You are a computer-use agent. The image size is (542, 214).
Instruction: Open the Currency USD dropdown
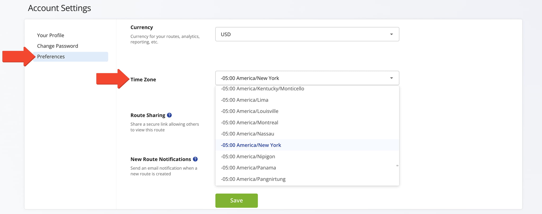(x=307, y=34)
